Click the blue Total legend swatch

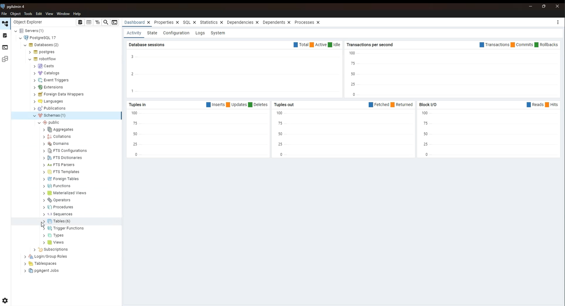(296, 45)
